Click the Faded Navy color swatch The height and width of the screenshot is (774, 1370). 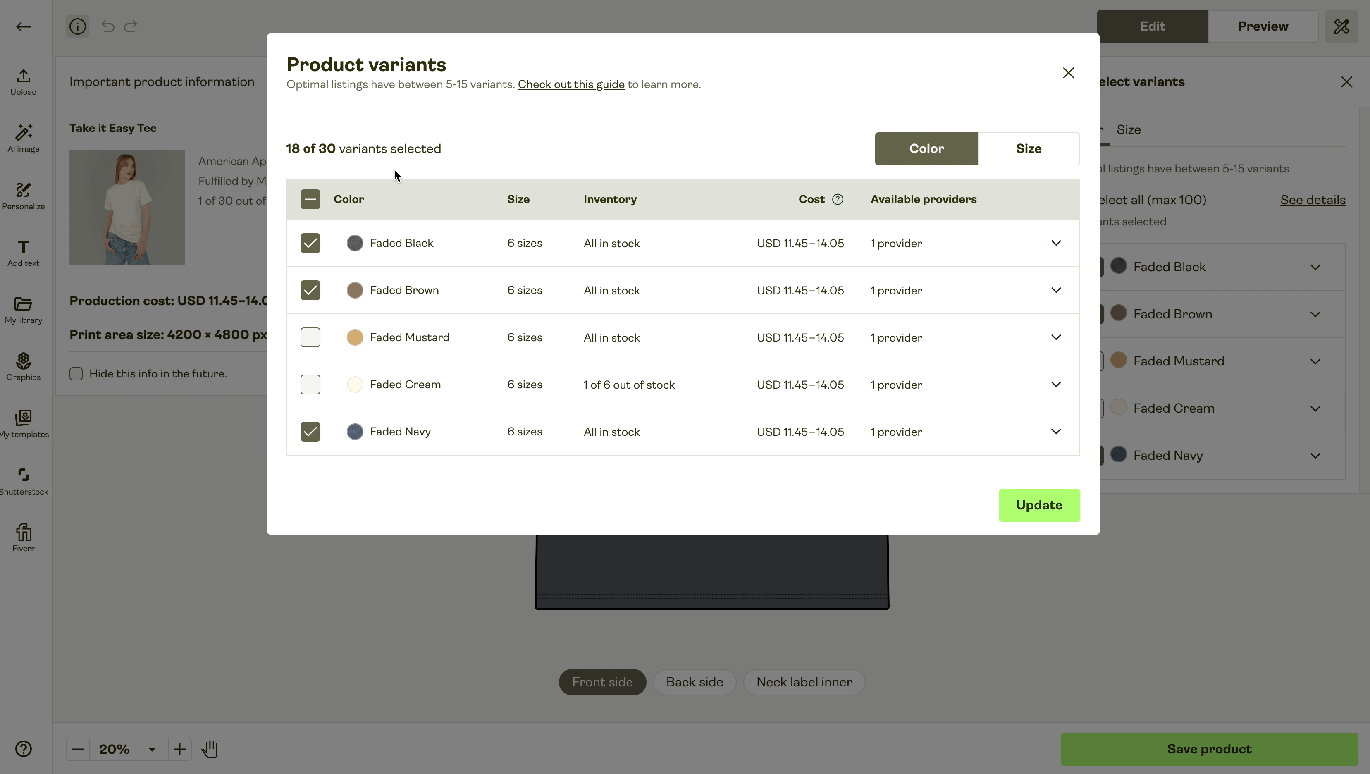click(x=355, y=431)
